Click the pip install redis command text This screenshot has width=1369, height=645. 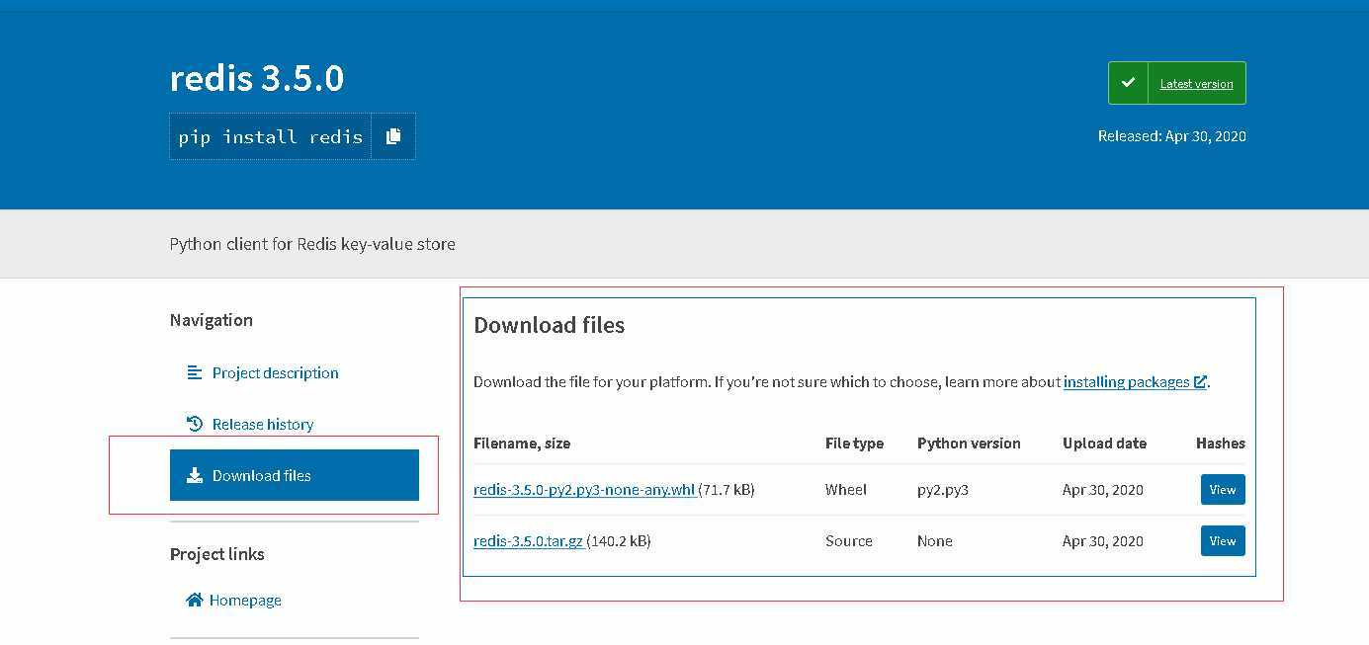pos(271,136)
